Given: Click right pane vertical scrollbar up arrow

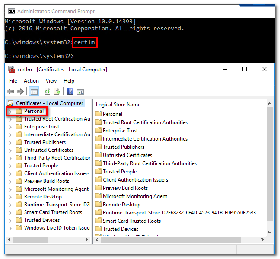Looking at the screenshot, I should (270, 103).
